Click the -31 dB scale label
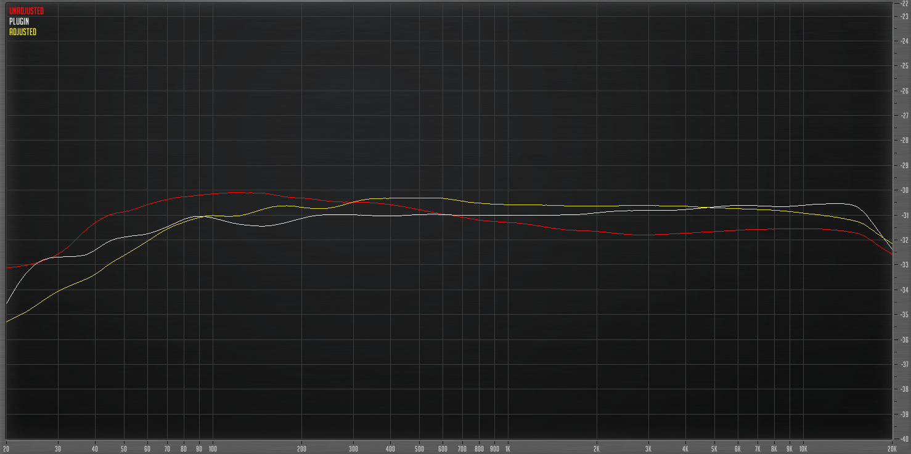 pyautogui.click(x=905, y=215)
